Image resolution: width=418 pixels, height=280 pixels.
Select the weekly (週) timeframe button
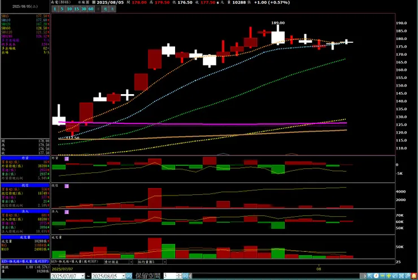click(105, 9)
